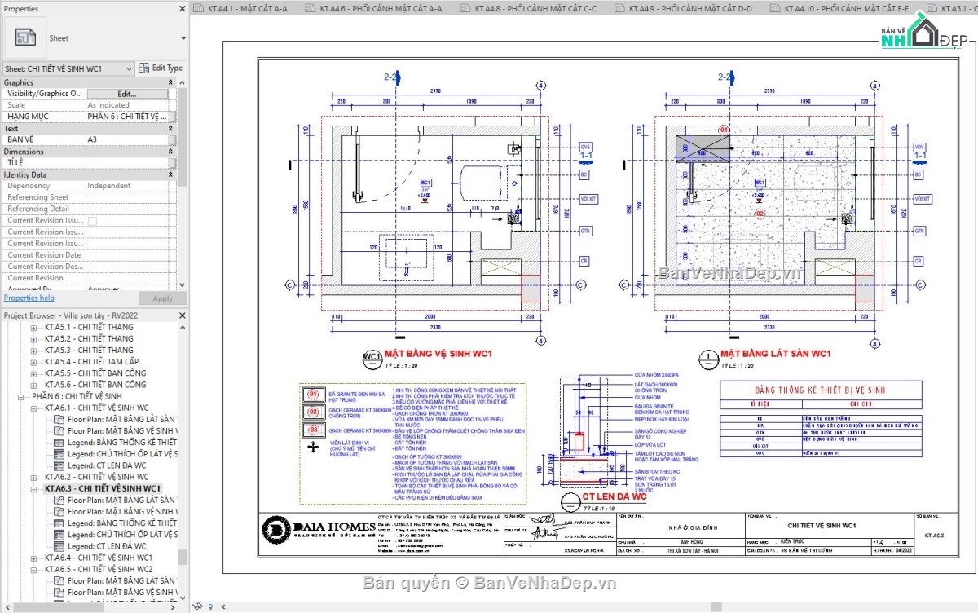The width and height of the screenshot is (978, 613).
Task: Select legend icon CT LEN ĐÁ WC under KT.A6.3
Action: pos(59,546)
